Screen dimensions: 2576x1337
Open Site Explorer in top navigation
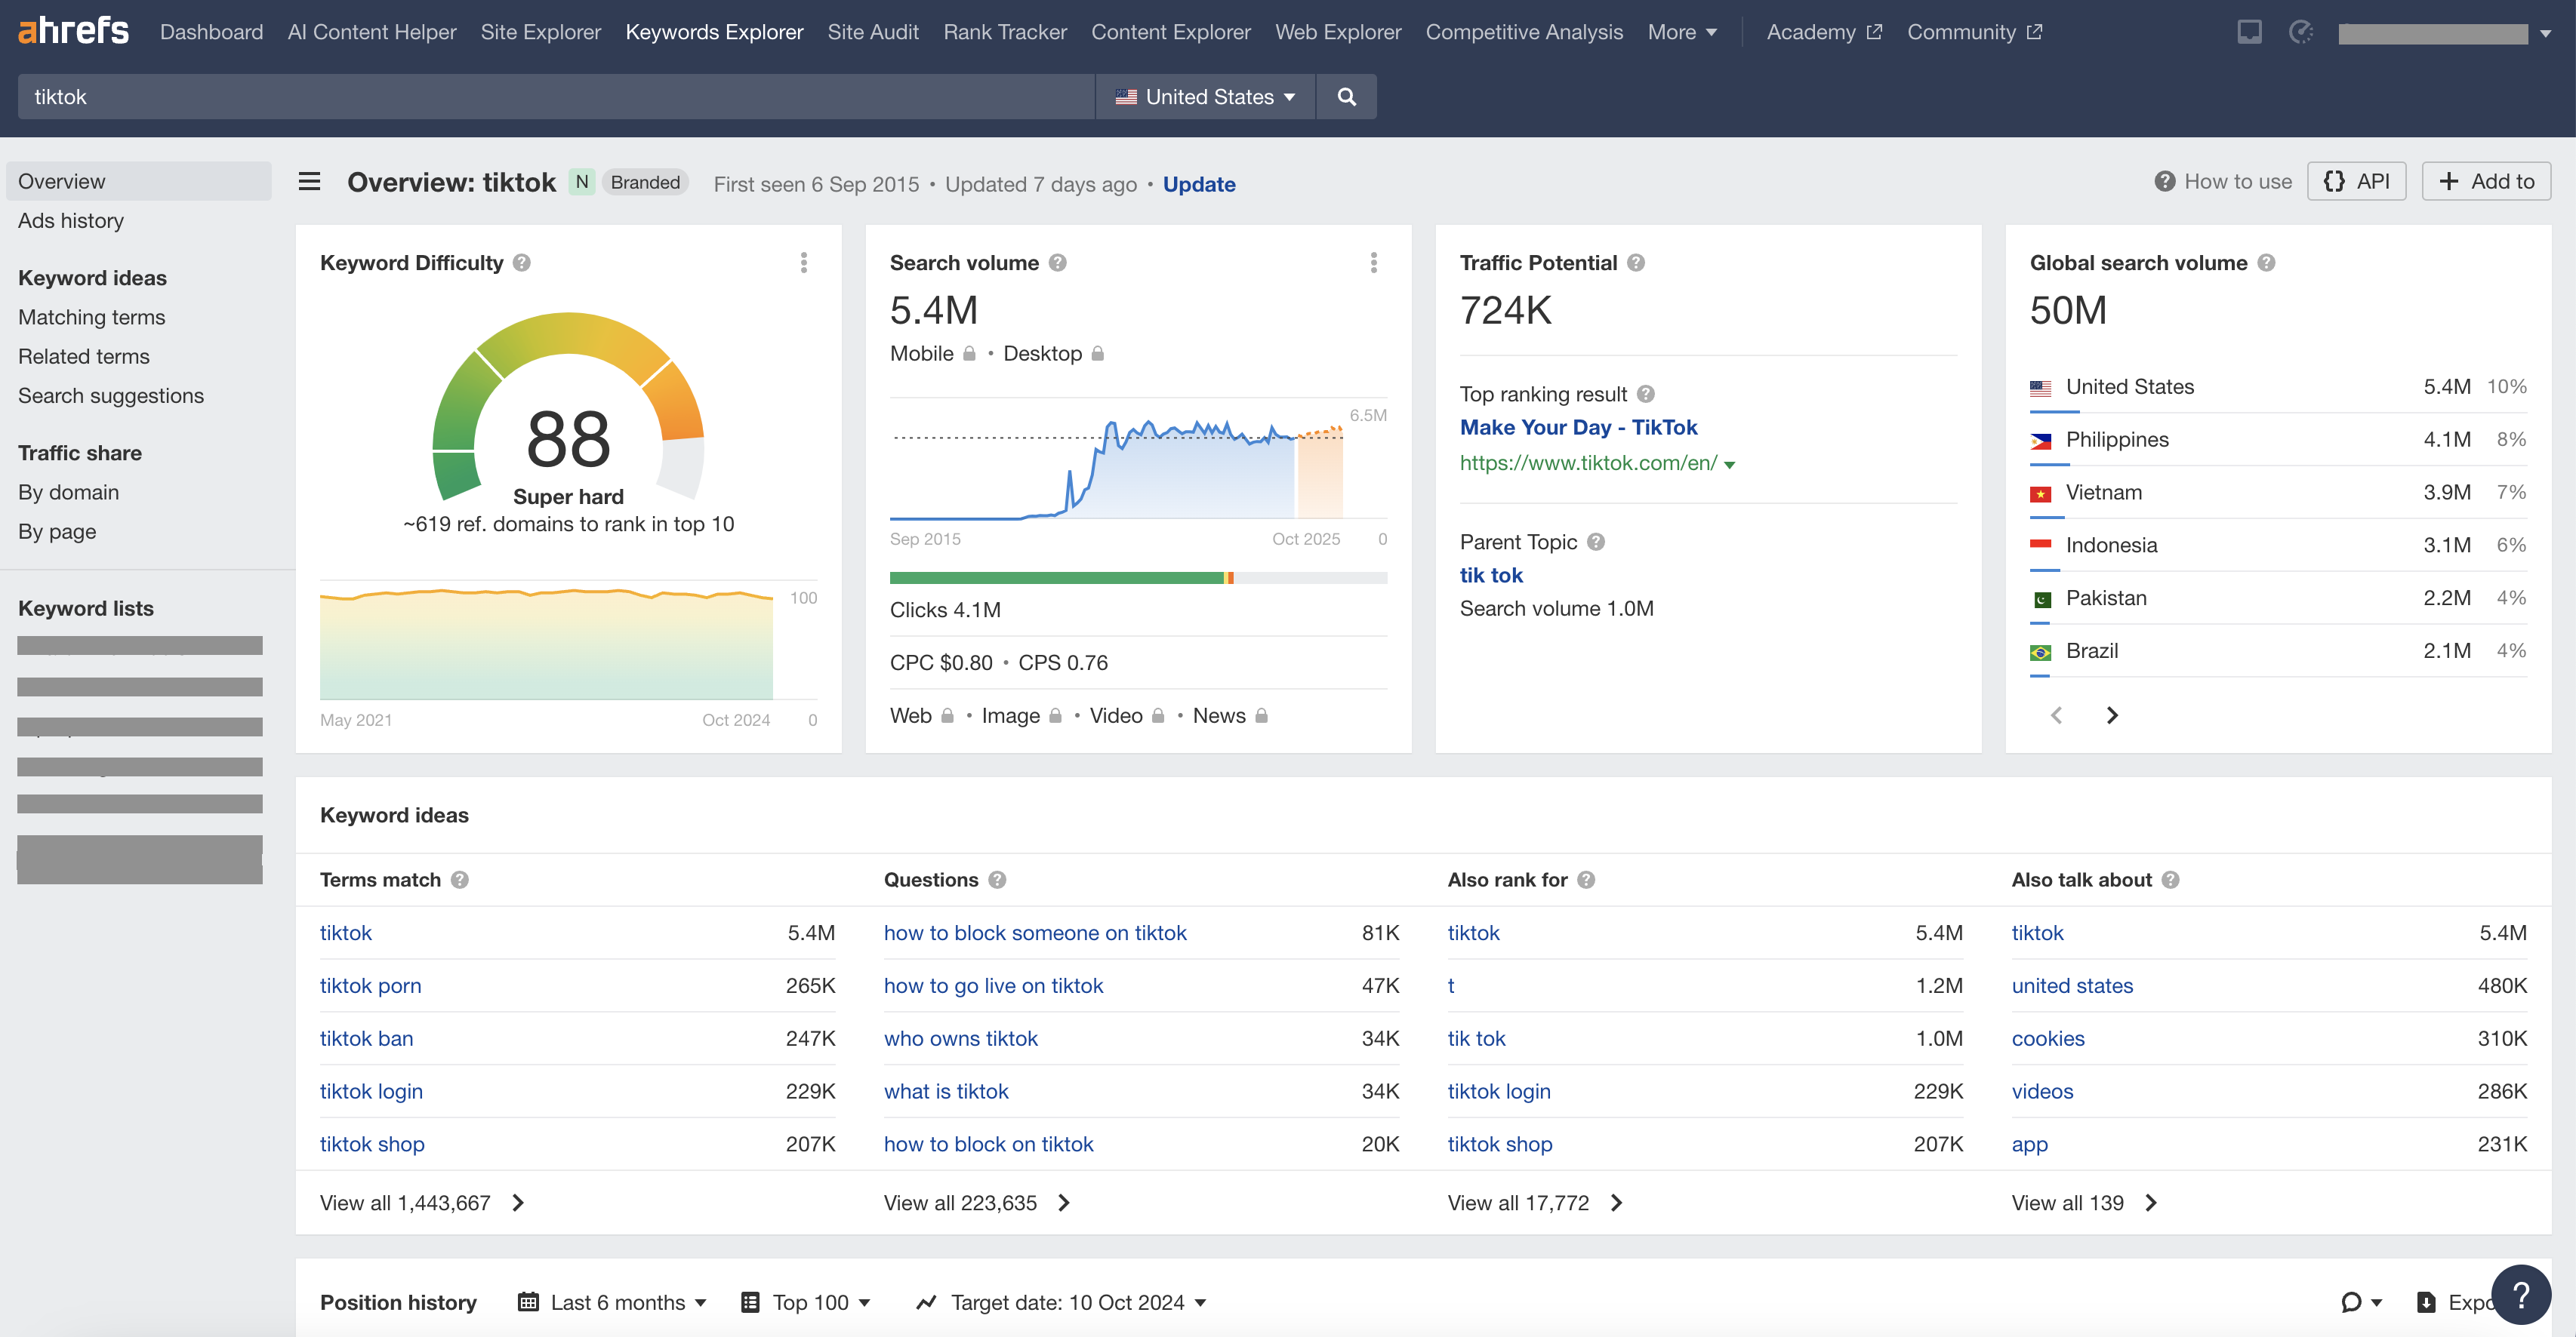tap(541, 32)
